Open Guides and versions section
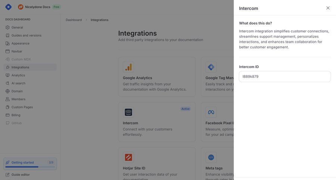Screen dimensions: 336x180 (27, 35)
